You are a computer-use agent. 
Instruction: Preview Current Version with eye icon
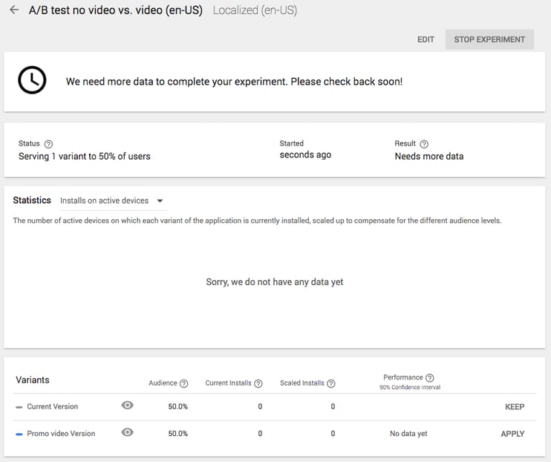click(x=127, y=406)
